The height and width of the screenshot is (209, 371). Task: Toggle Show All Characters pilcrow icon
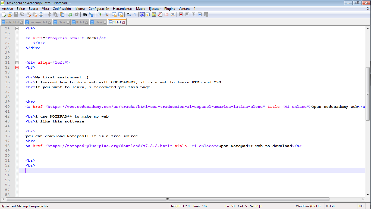click(135, 14)
